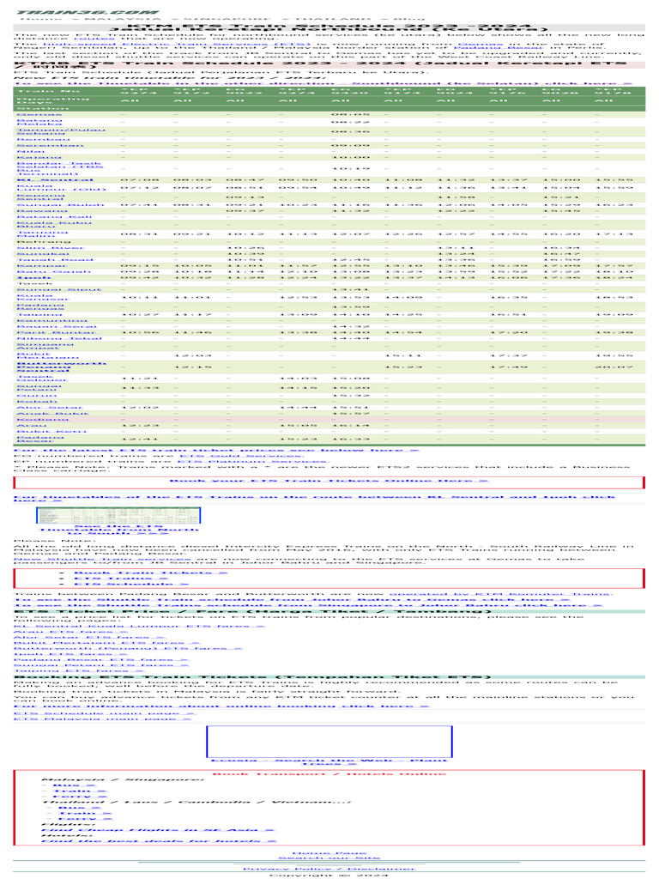
Task: Open the Arau ETS fares link
Action: pyautogui.click(x=70, y=631)
